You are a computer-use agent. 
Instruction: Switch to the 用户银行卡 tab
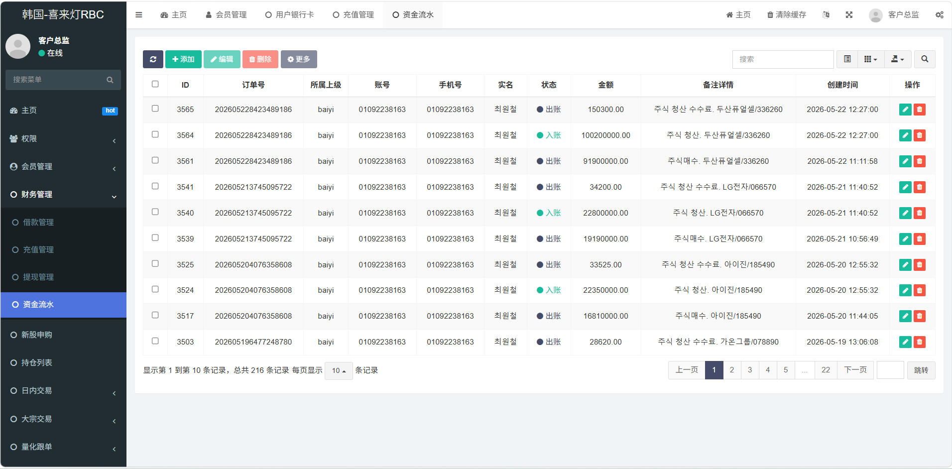290,15
